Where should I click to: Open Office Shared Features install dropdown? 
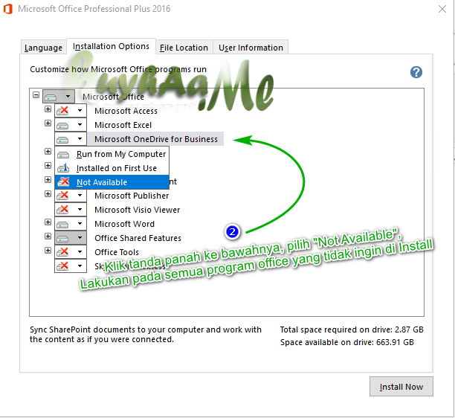pyautogui.click(x=71, y=238)
